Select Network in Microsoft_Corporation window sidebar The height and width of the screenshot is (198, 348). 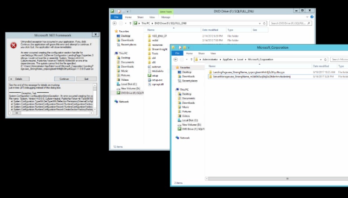tap(182, 138)
